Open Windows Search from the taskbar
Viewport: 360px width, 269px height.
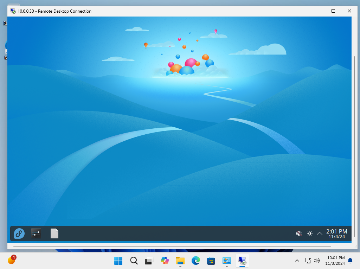[x=134, y=261]
